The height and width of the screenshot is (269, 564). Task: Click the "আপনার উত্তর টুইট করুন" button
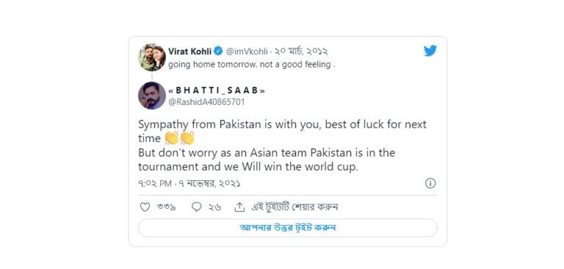pyautogui.click(x=288, y=228)
